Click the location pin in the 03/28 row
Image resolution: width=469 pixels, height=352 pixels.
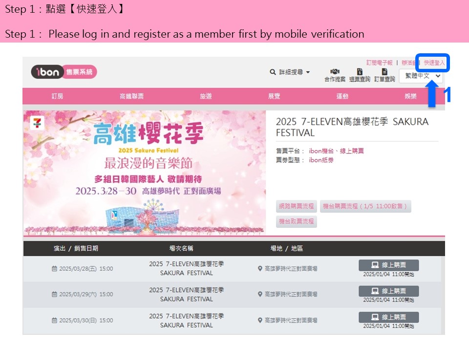[260, 268]
